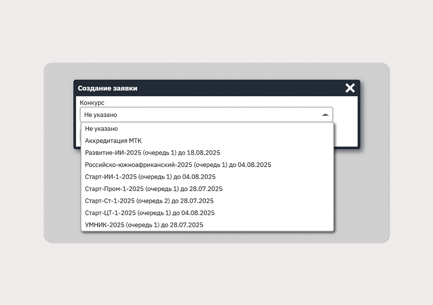Select УМНИК-2025 until 28.07.2025
433x305 pixels.
click(x=144, y=225)
